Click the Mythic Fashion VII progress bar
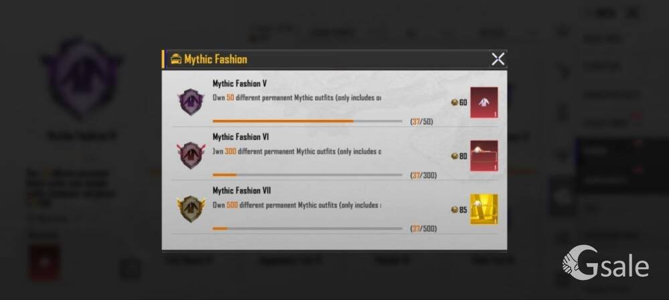 coord(307,228)
